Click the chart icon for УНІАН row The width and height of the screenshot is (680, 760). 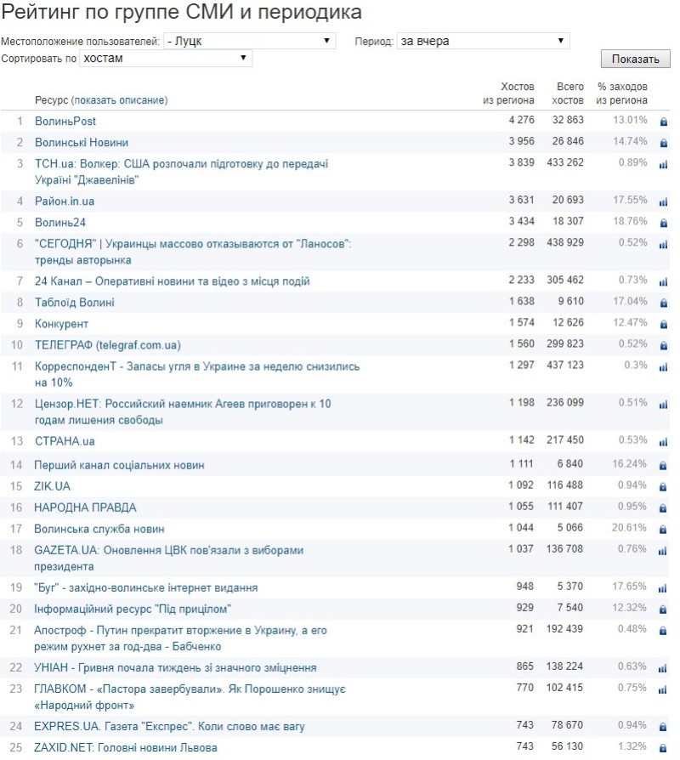coord(664,669)
